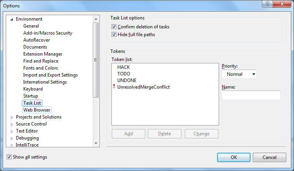This screenshot has width=294, height=171.
Task: Click into the token Name field
Action: (x=251, y=95)
